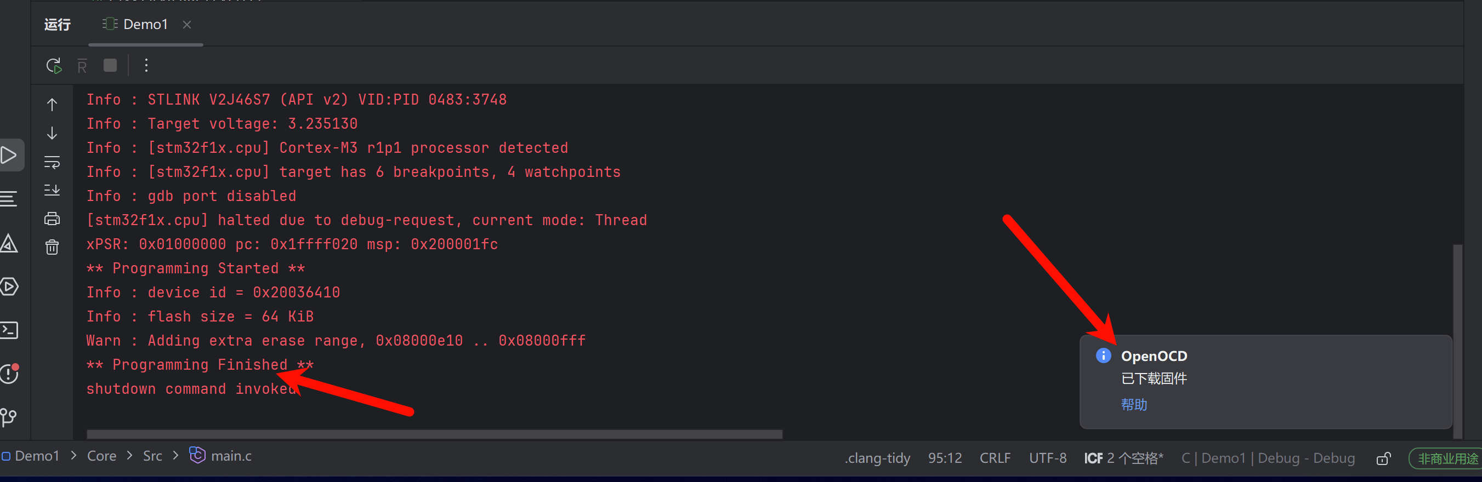Click main.c in the breadcrumb path
Screen dimensions: 1482x482
tap(231, 456)
